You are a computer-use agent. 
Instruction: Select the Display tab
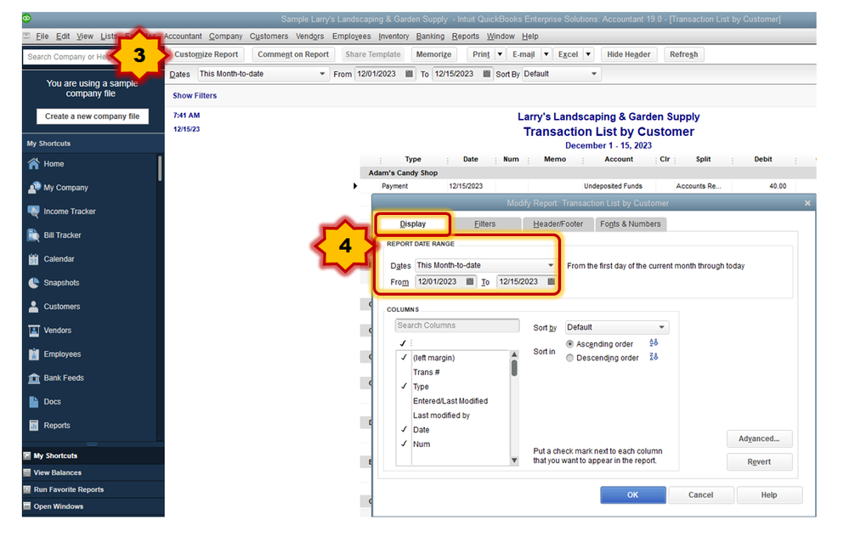(x=412, y=223)
